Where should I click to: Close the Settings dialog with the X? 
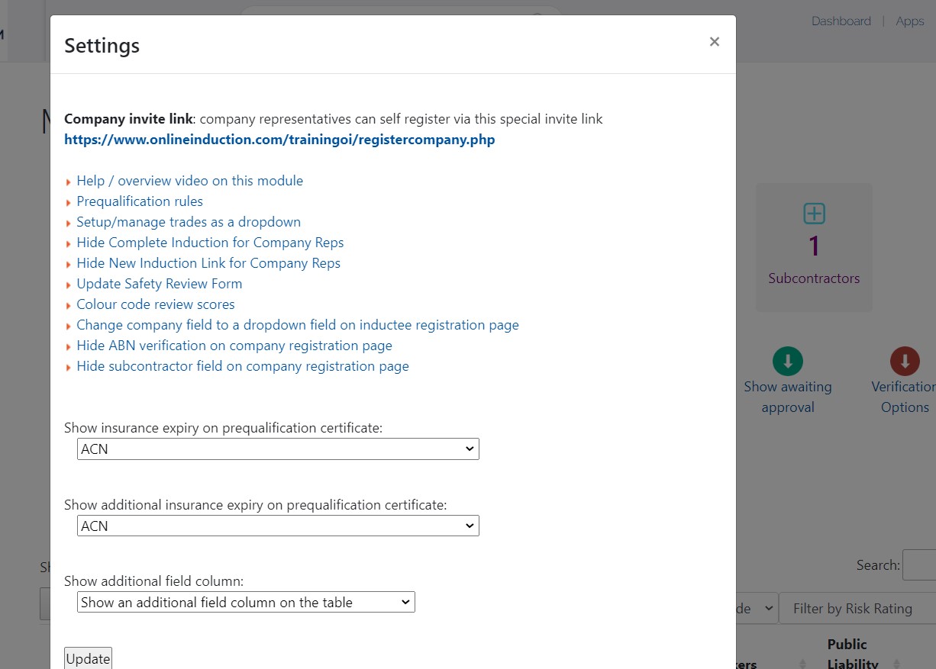714,42
